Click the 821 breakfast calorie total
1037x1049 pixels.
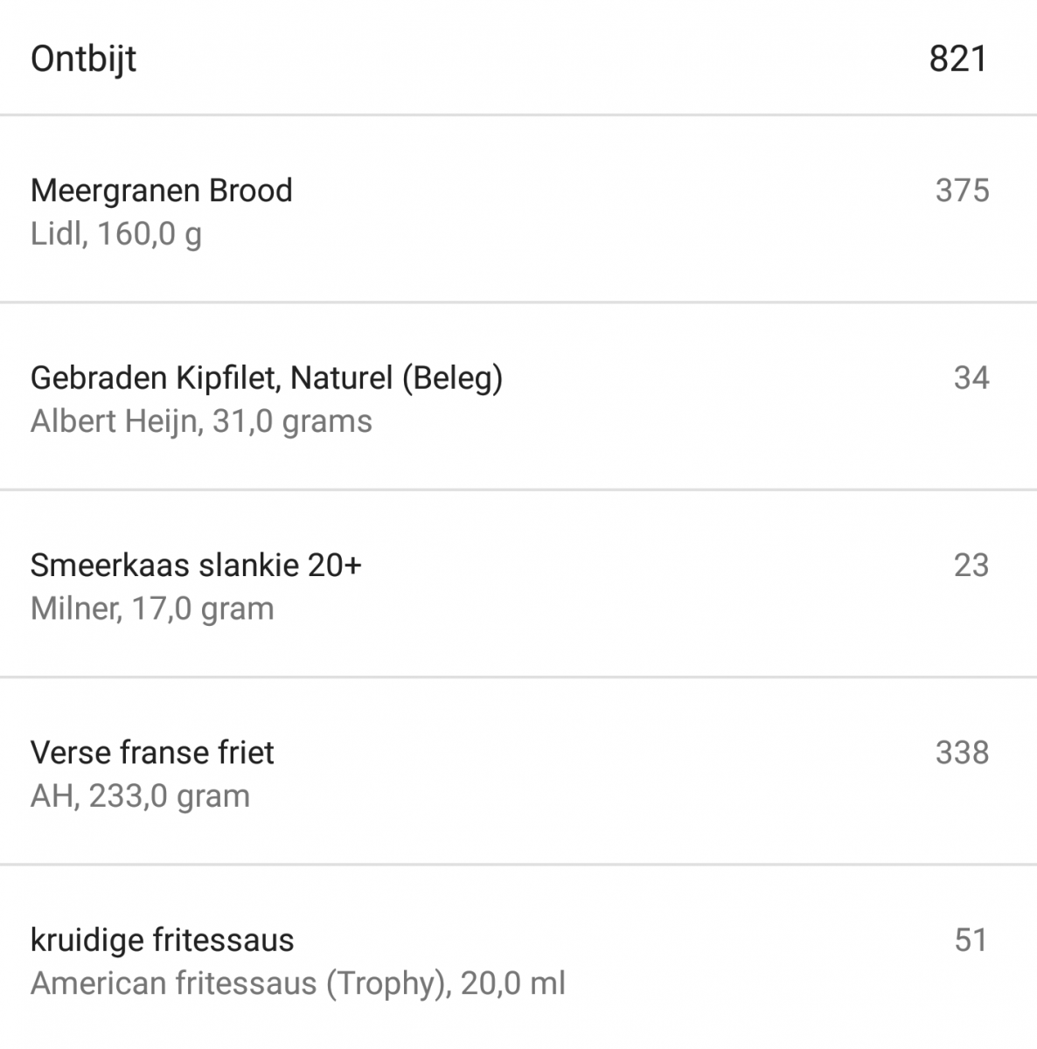click(x=957, y=59)
